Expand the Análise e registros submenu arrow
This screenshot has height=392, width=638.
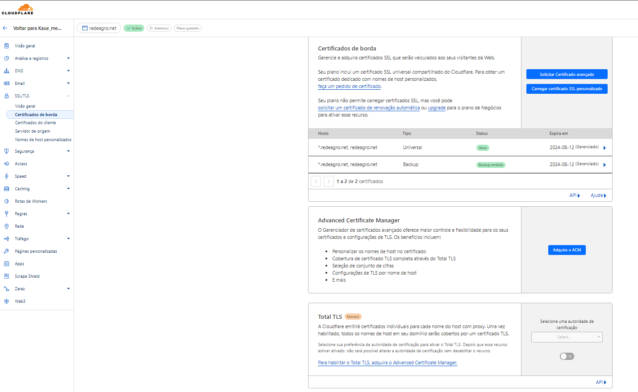68,58
